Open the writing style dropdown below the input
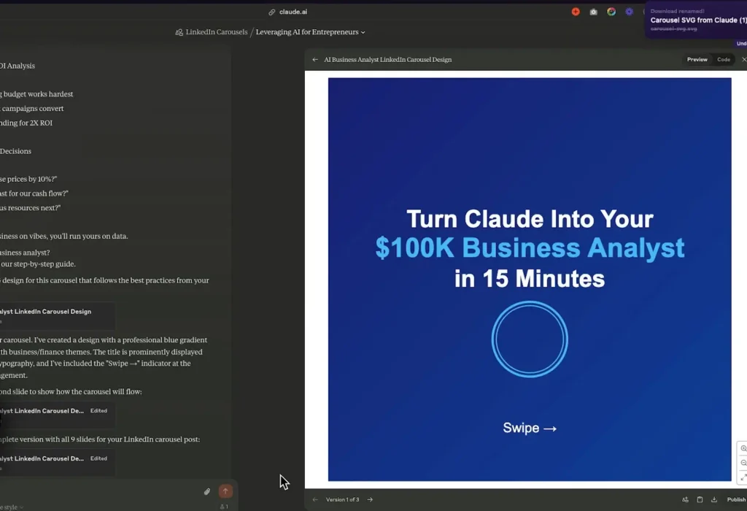747x511 pixels. [12, 507]
